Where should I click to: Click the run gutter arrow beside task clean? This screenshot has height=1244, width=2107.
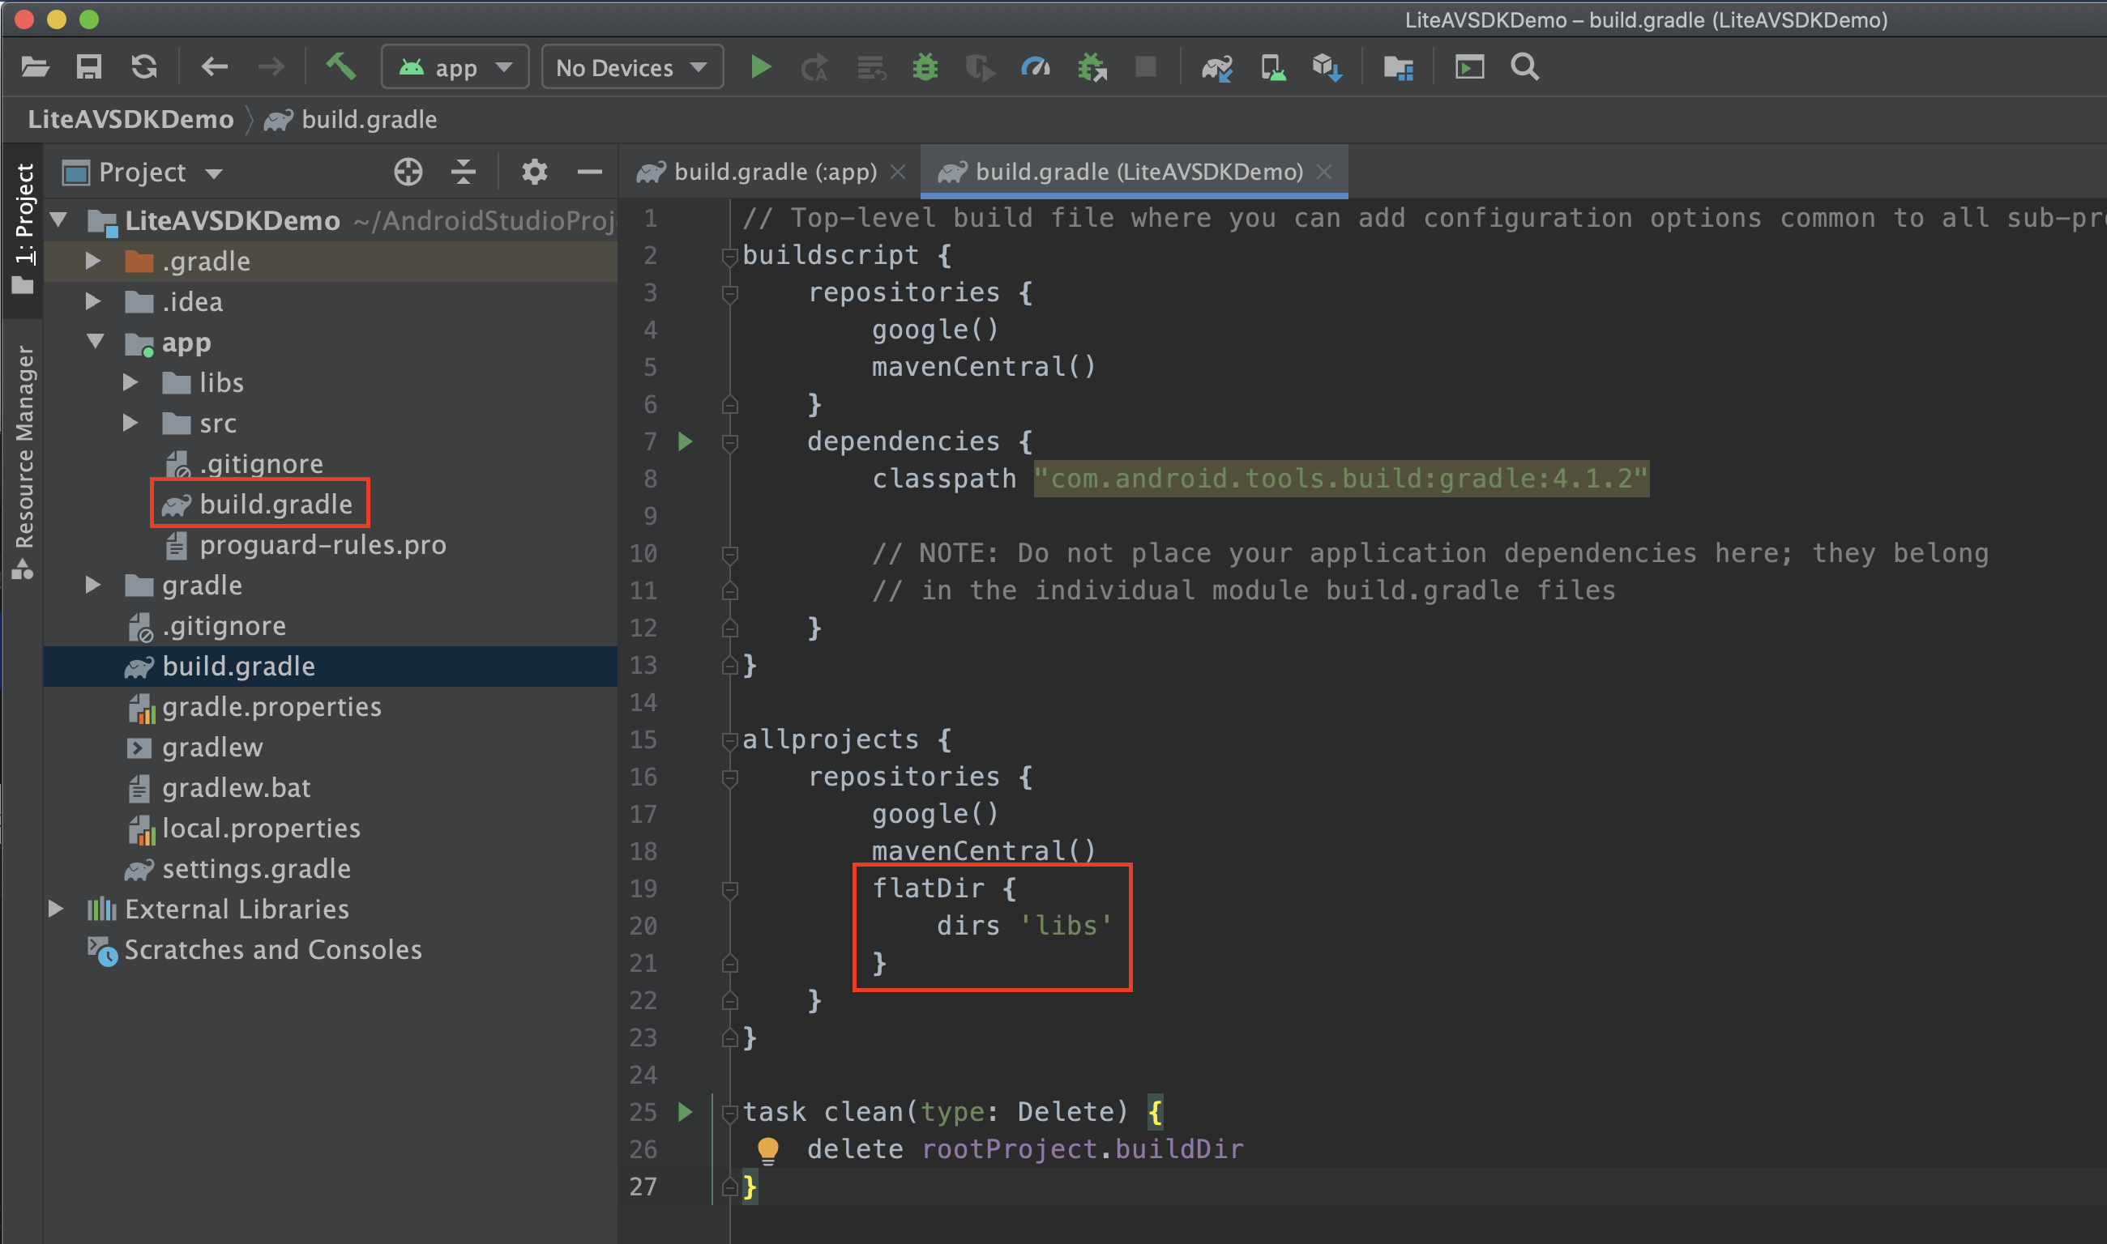(x=686, y=1112)
